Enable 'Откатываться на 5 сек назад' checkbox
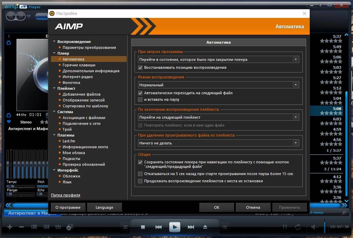Viewport: 353px width, 238px height. (140, 174)
